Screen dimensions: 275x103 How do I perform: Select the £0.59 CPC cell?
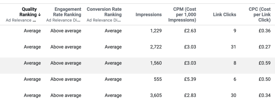(265, 63)
